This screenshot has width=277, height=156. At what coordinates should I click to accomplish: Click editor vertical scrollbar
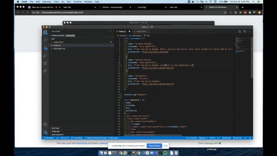click(252, 58)
